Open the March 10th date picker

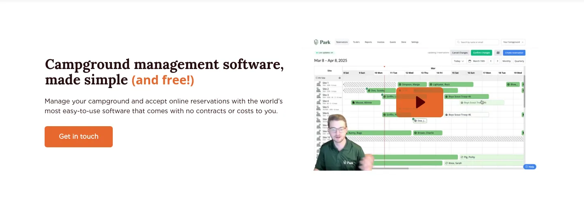[x=477, y=61]
